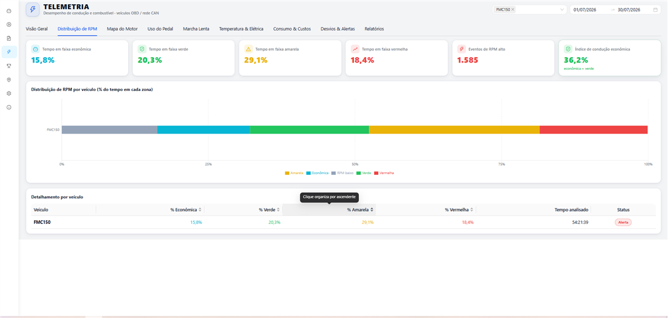Open the Consumo & Custos tab
Screen dimensions: 668x318
point(292,29)
